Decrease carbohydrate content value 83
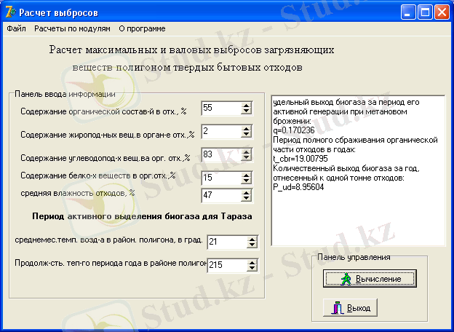The height and width of the screenshot is (332, 454). 247,157
